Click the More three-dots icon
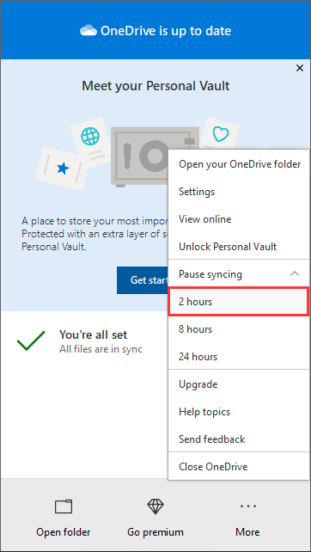Screen dimensions: 311x552 pos(247,506)
